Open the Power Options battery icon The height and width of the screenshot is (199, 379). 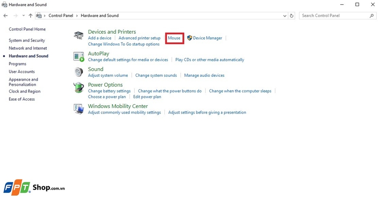click(x=79, y=87)
